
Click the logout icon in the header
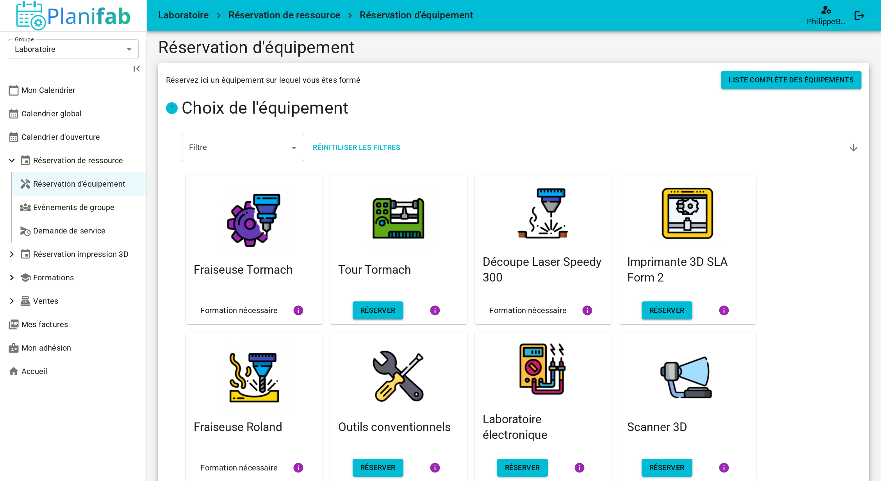[860, 16]
